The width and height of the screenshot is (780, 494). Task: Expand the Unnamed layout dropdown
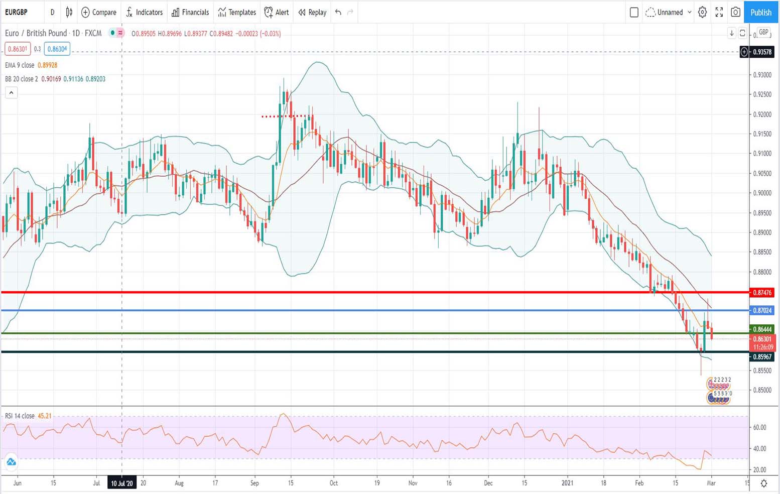click(x=689, y=12)
